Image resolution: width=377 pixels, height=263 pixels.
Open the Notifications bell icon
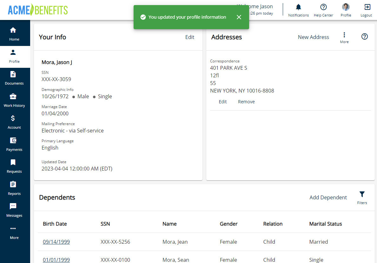(x=298, y=7)
